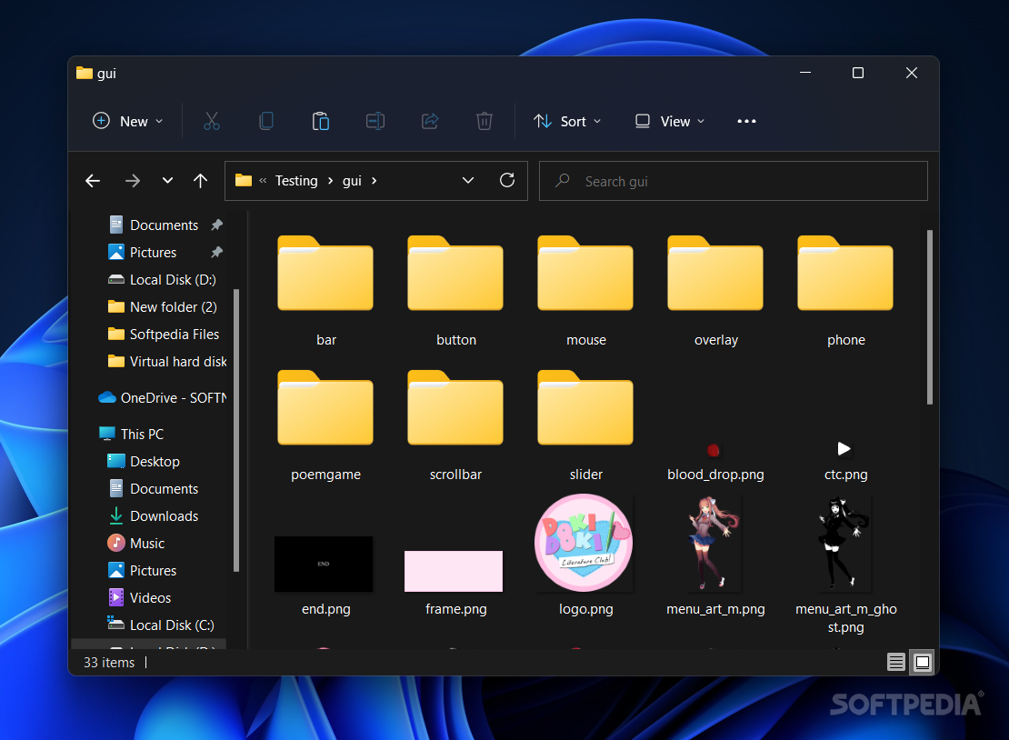Click the navigation pane scrollbar
Viewport: 1009px width, 740px height.
tap(236, 431)
